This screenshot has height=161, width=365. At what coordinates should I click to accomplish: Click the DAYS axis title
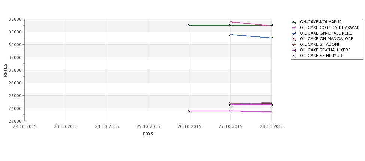[x=148, y=134]
